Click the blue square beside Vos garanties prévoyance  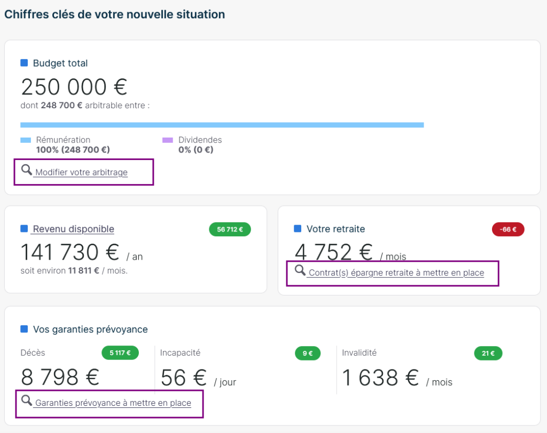24,329
